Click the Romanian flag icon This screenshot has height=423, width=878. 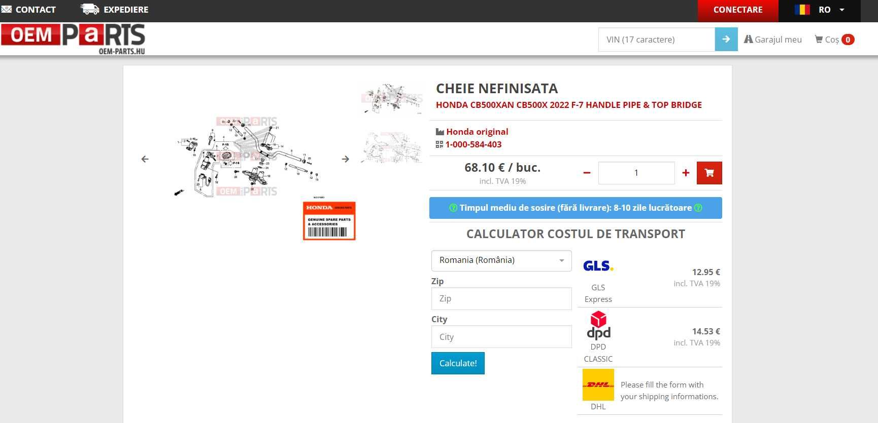(x=802, y=10)
